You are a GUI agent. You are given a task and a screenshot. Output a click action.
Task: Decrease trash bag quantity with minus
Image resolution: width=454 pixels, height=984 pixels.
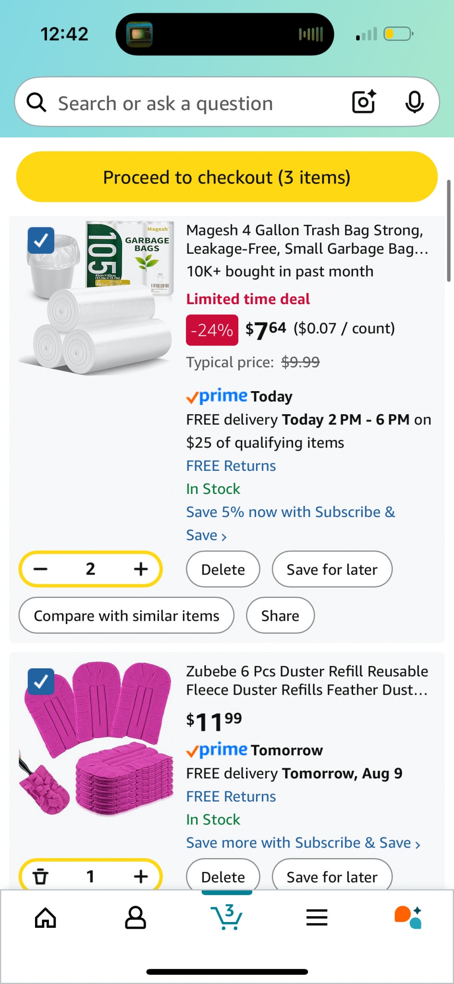tap(41, 569)
